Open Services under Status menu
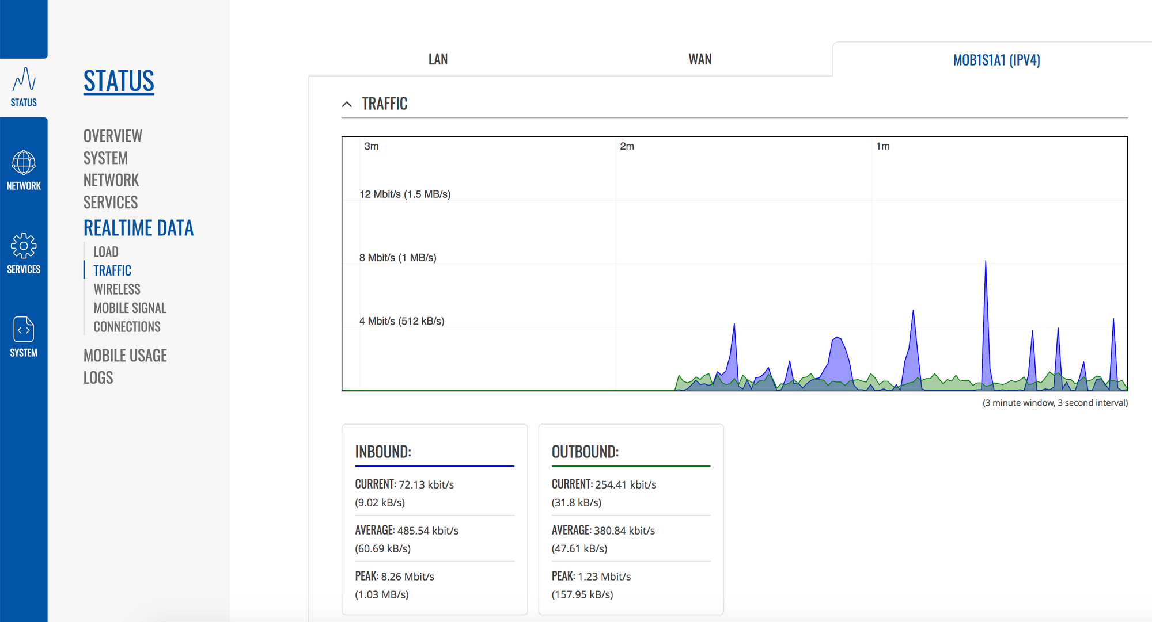The width and height of the screenshot is (1152, 622). (x=111, y=203)
